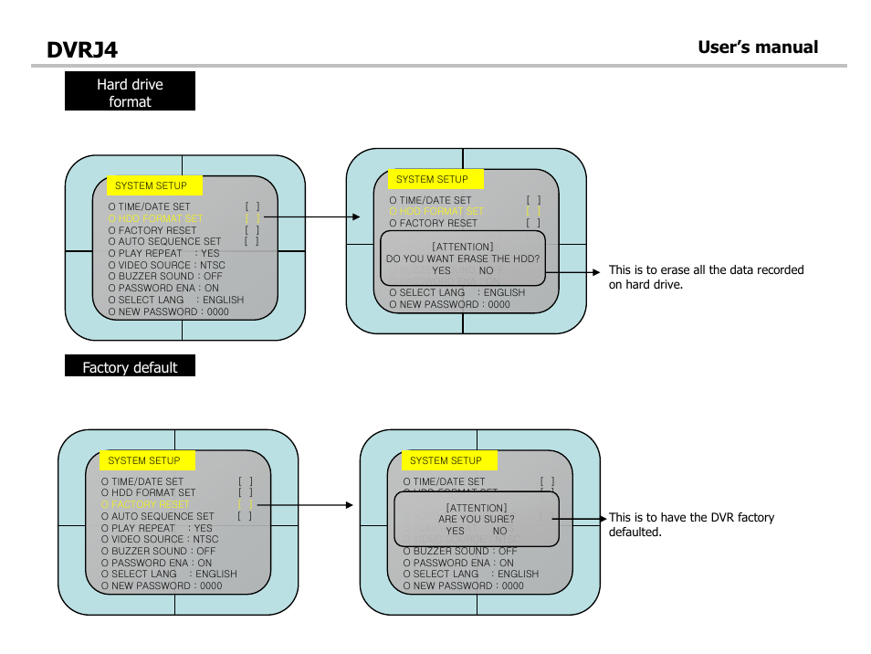Select TIME/DATE SET on the ARE YOU SURE screen
871x654 pixels.
444,481
